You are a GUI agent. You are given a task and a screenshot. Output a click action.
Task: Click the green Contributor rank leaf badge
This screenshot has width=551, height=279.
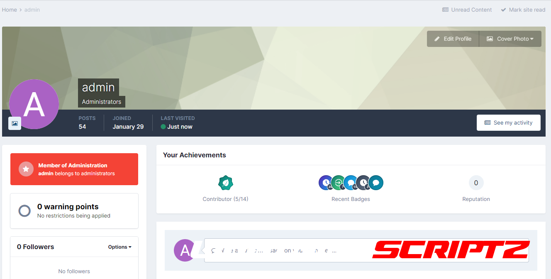(225, 183)
